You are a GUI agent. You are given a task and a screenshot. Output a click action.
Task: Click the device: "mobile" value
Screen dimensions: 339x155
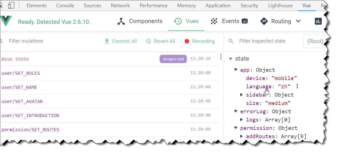(x=284, y=78)
